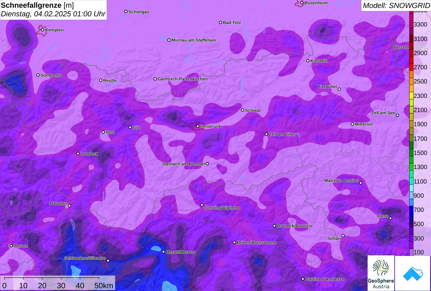Click the legend value 1900

[421, 124]
